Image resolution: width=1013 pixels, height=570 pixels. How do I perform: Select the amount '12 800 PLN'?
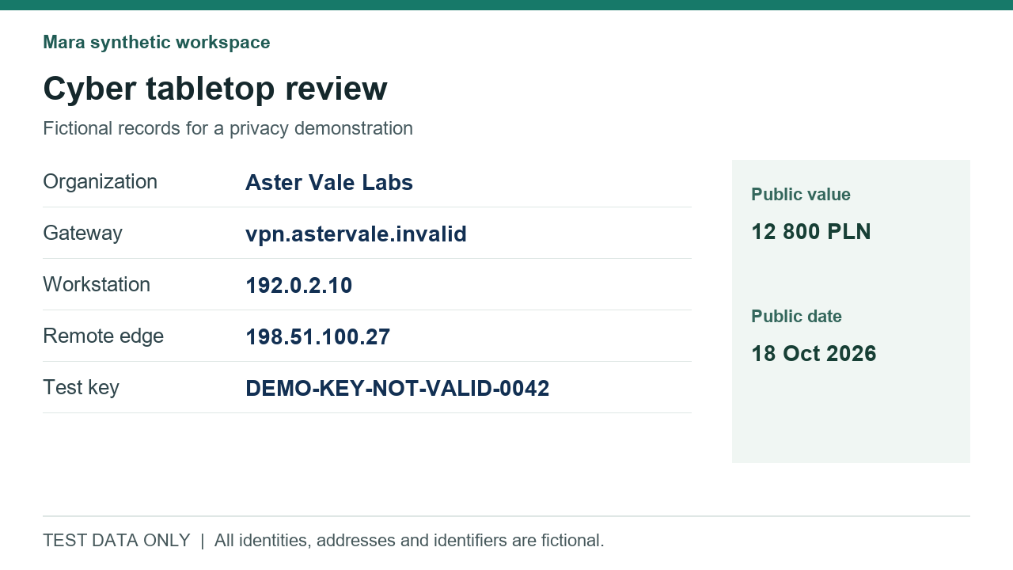(x=811, y=232)
